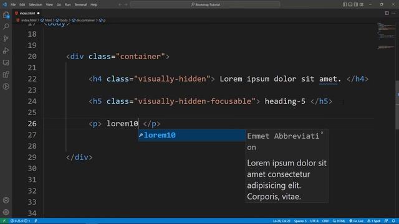Click the status bar icon after problem counts
399x224 pixels.
(x=36, y=221)
